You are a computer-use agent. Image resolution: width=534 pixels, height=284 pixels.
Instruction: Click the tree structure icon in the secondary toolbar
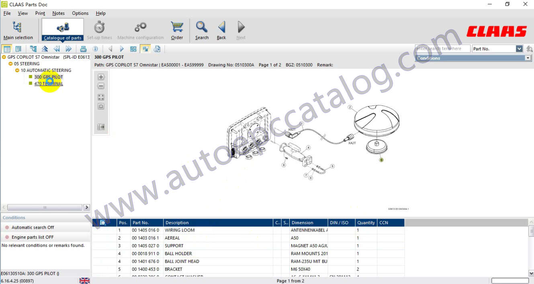coord(33,49)
